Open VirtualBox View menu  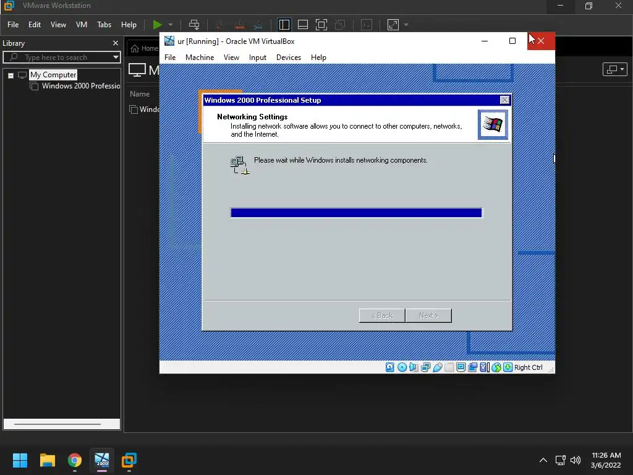[x=231, y=58]
